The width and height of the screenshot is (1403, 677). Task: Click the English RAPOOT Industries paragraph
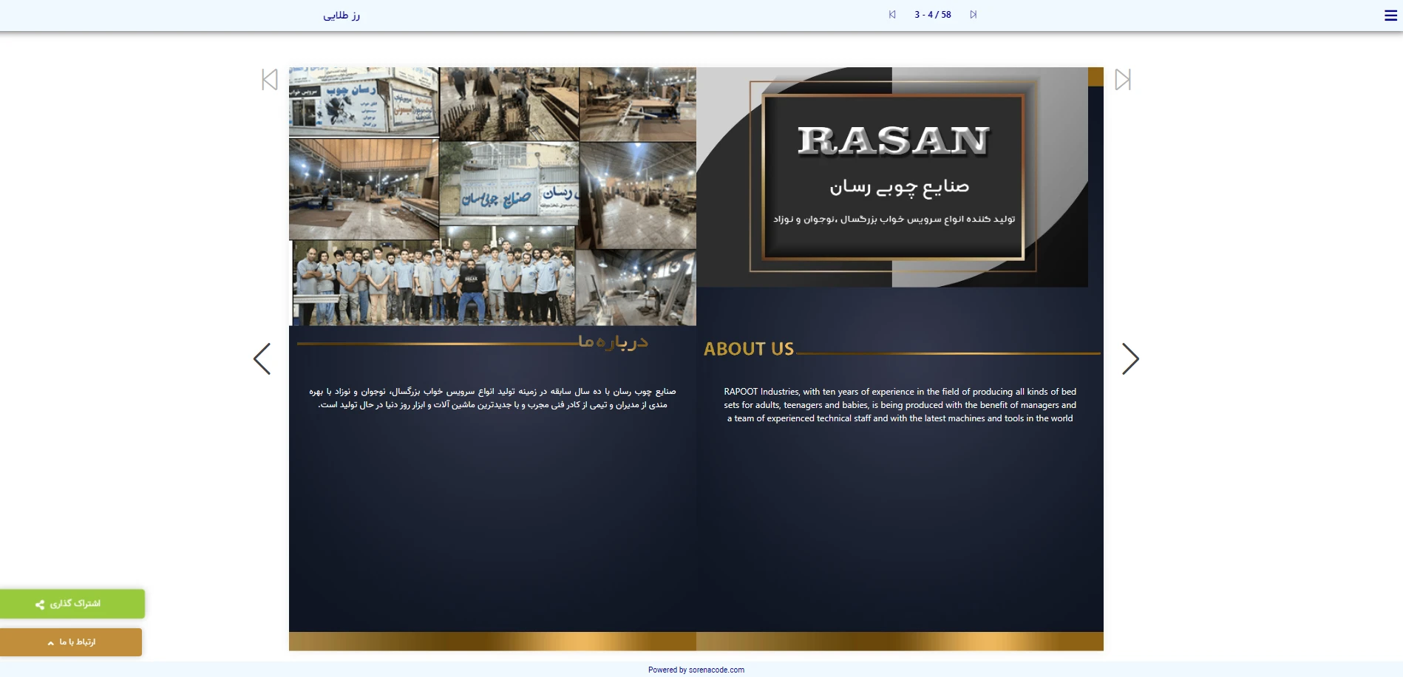(x=900, y=405)
